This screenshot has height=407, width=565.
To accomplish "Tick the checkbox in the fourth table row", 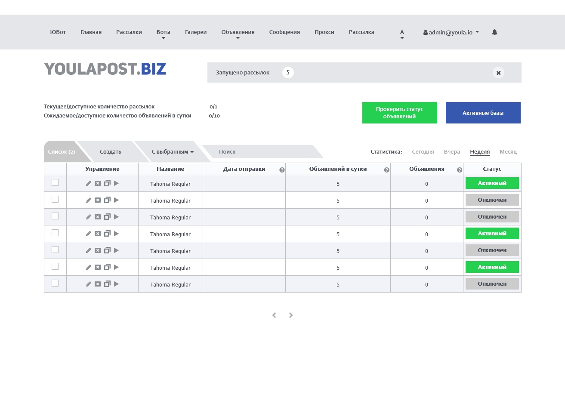I will click(55, 233).
